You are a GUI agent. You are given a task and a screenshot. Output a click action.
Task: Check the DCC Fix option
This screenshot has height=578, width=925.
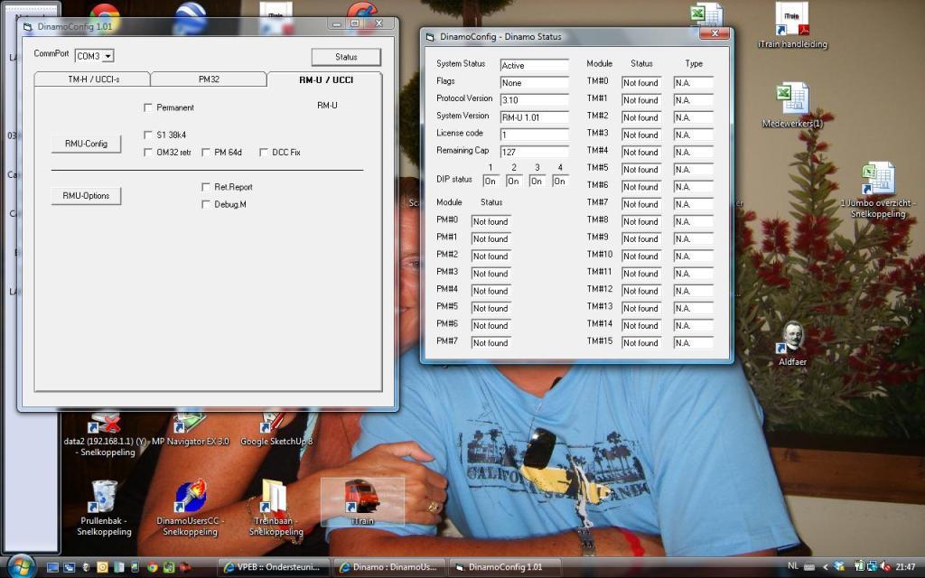(x=264, y=153)
